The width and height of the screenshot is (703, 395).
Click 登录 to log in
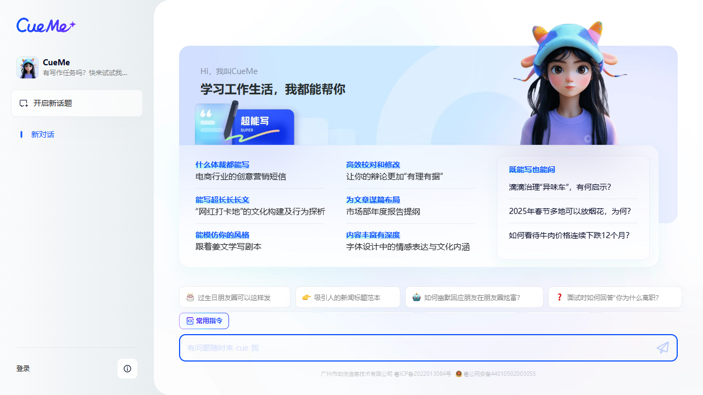[x=23, y=369]
